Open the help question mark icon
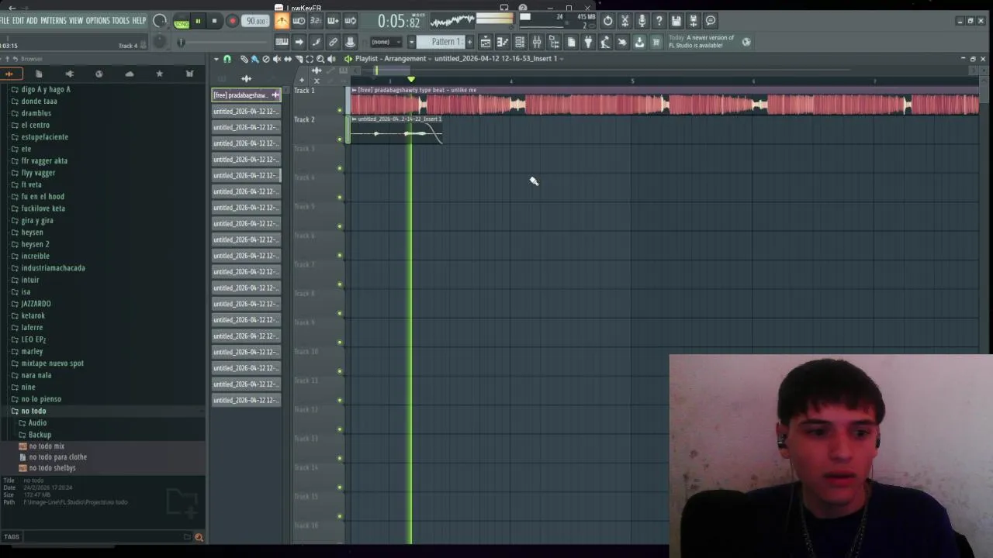This screenshot has width=993, height=558. tap(659, 20)
